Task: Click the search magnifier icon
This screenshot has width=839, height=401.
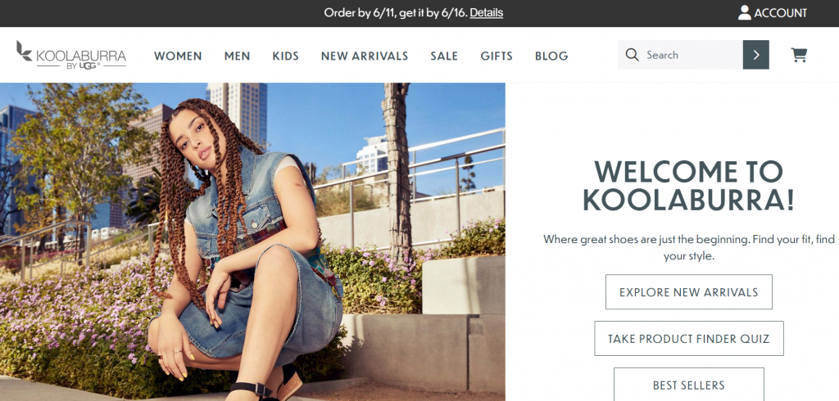Action: point(632,55)
